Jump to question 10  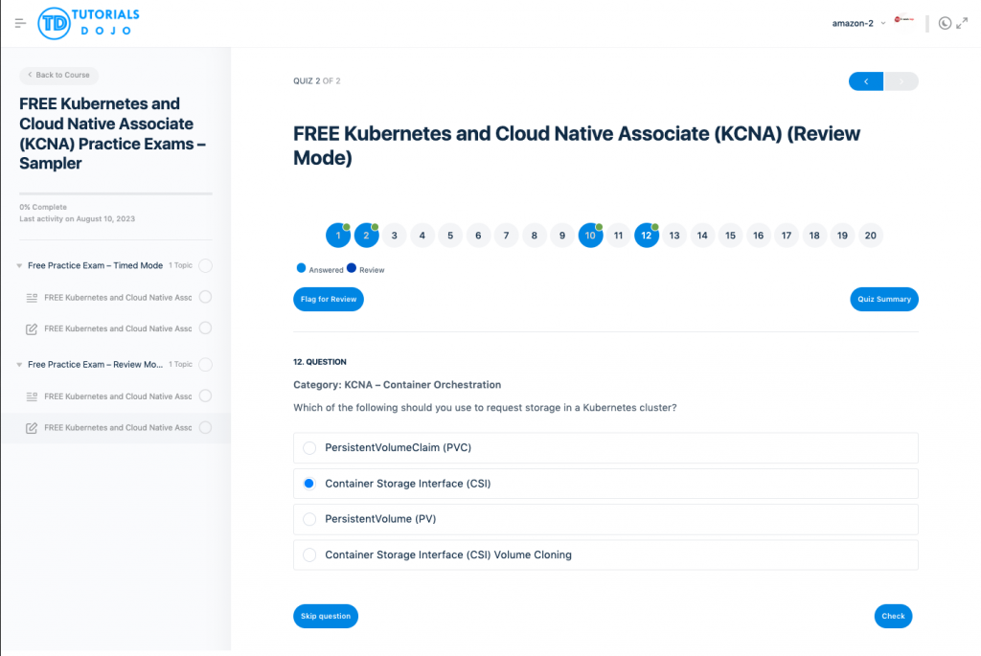click(590, 236)
